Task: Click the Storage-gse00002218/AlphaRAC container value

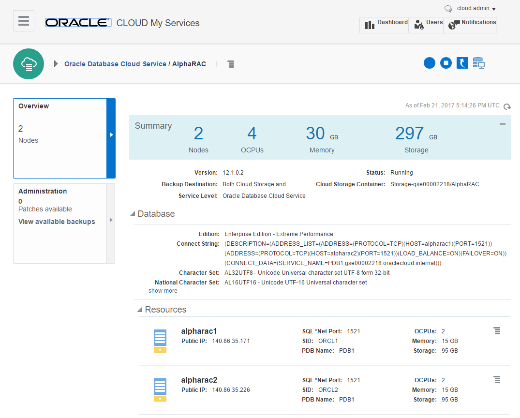Action: pyautogui.click(x=435, y=184)
